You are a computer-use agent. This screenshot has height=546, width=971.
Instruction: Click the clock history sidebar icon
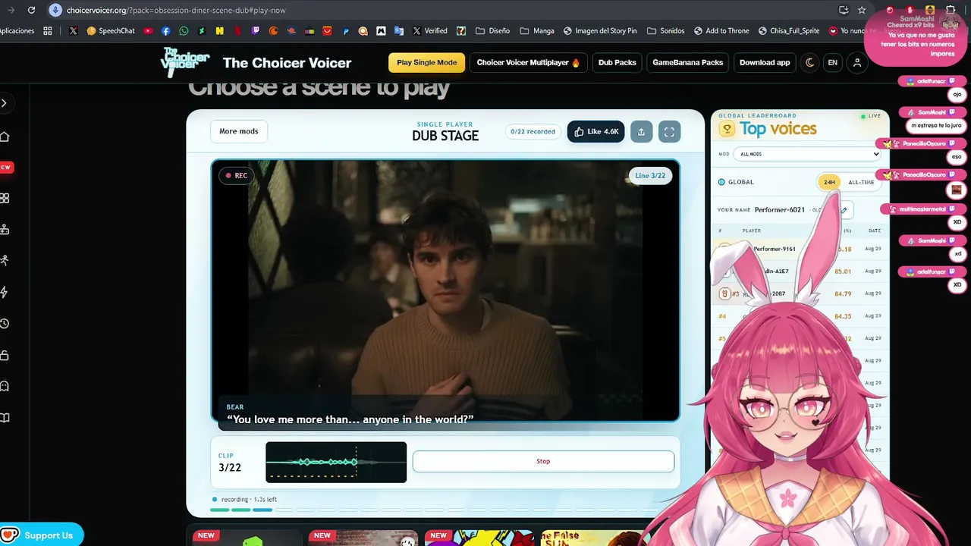pos(5,324)
